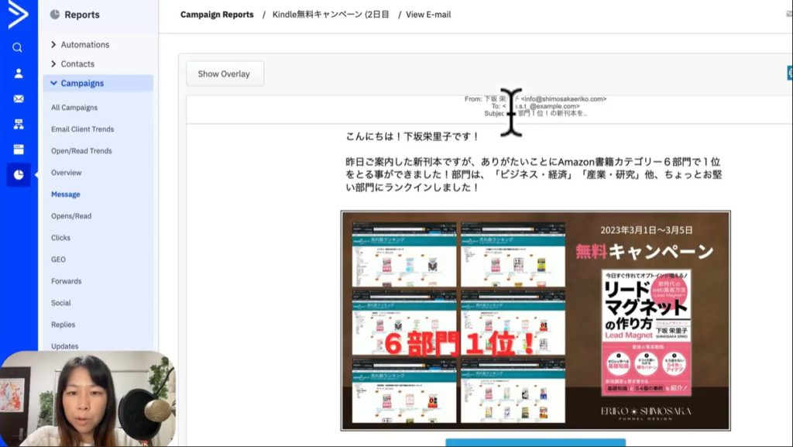
Task: Open the Clicks report
Action: tap(60, 238)
